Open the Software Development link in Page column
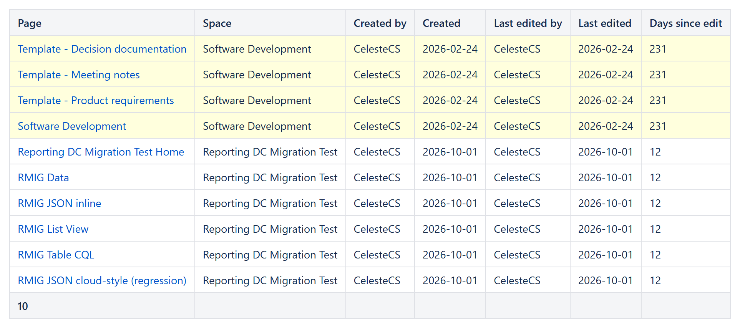The height and width of the screenshot is (328, 740). pos(72,126)
